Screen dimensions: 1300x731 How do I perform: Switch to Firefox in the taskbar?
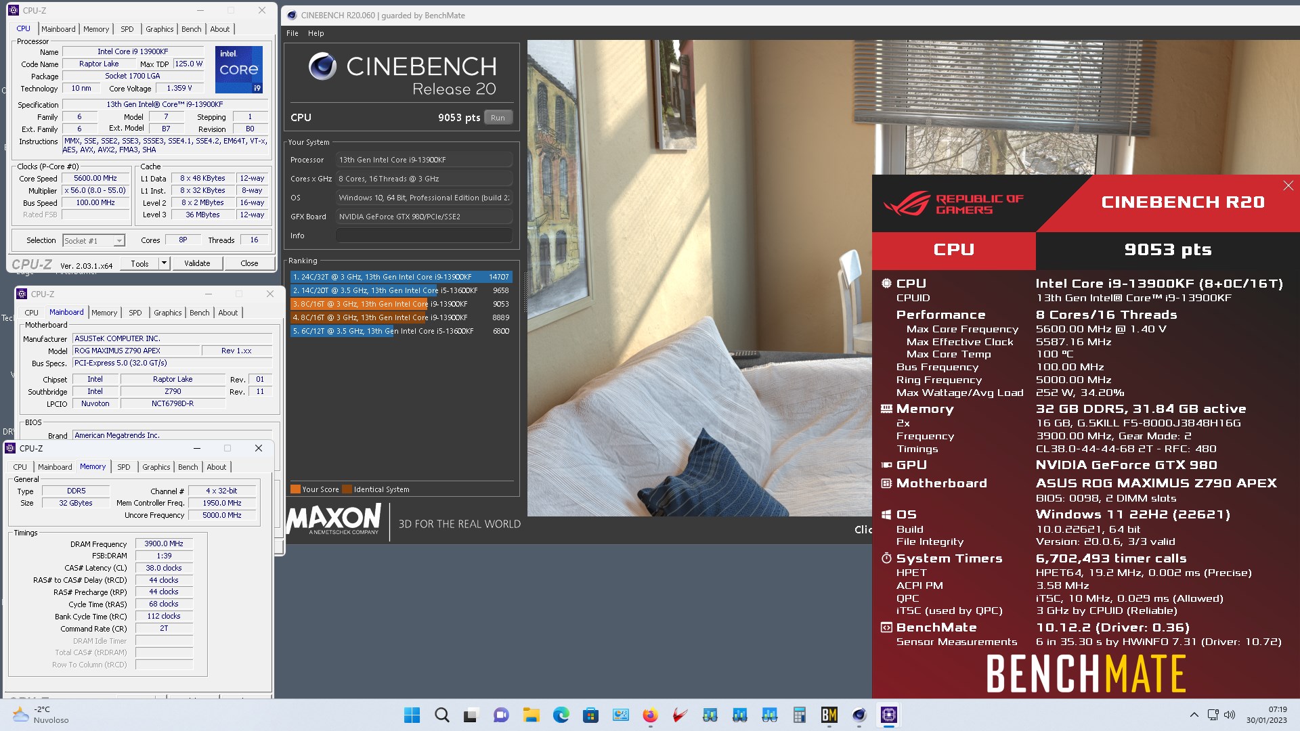[x=650, y=715]
